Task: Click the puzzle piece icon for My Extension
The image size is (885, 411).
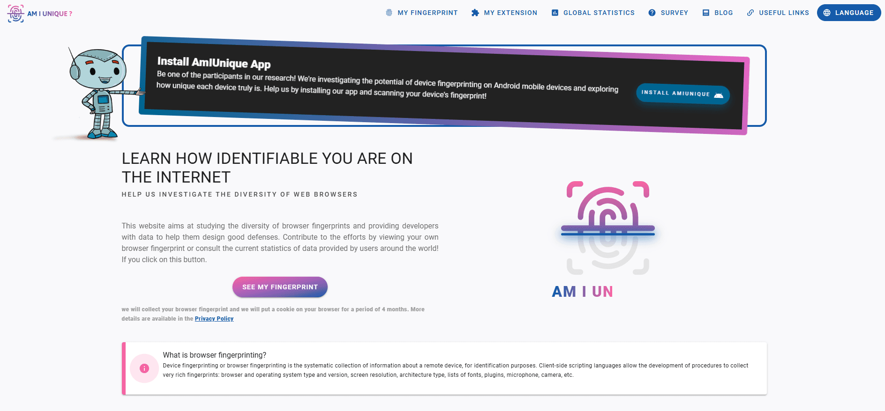Action: click(x=475, y=13)
